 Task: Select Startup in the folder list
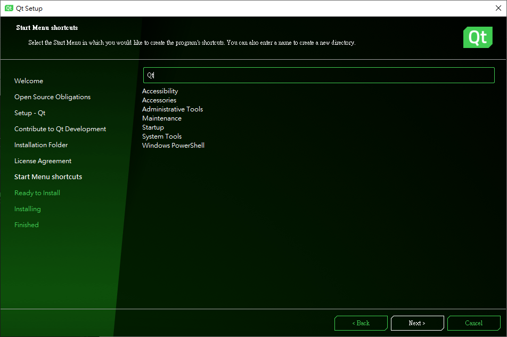(153, 127)
